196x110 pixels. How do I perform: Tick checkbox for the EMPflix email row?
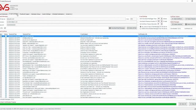(x=1, y=43)
